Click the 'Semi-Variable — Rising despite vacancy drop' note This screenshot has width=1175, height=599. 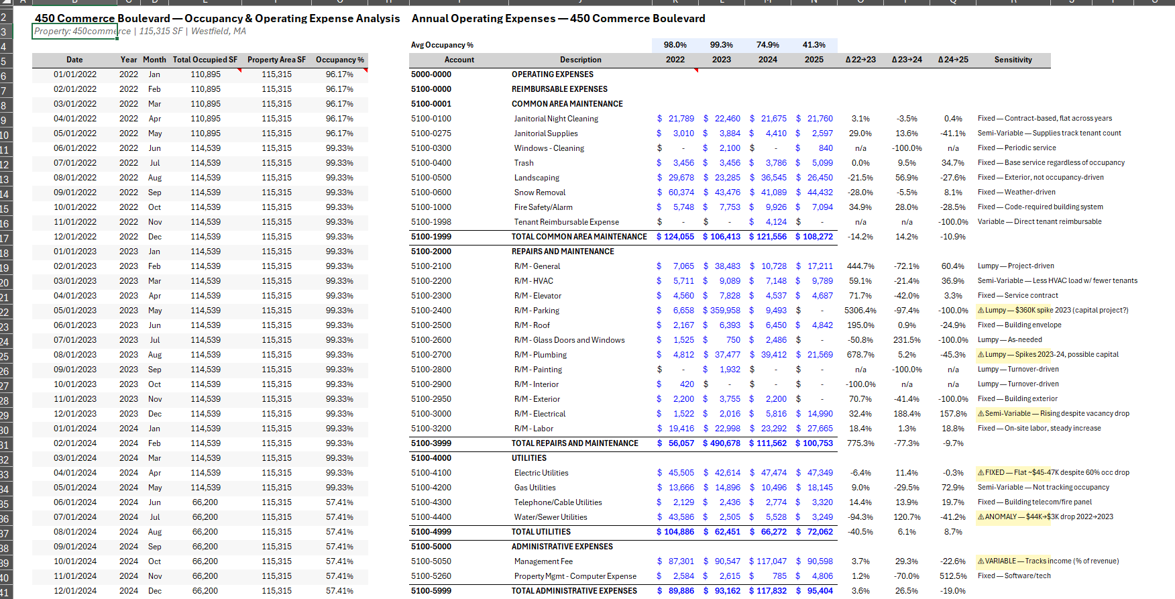(1054, 414)
